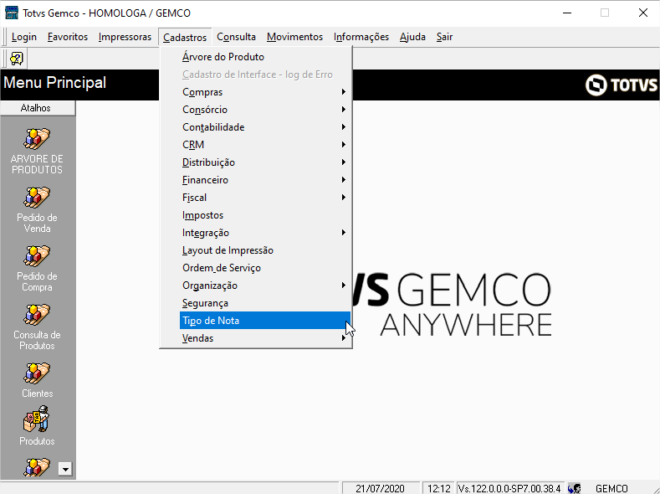The width and height of the screenshot is (660, 494).
Task: Open the Movimentos menu
Action: tap(294, 37)
